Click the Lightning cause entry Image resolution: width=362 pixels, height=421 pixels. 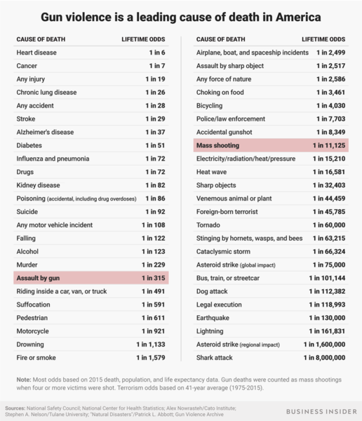click(x=210, y=331)
